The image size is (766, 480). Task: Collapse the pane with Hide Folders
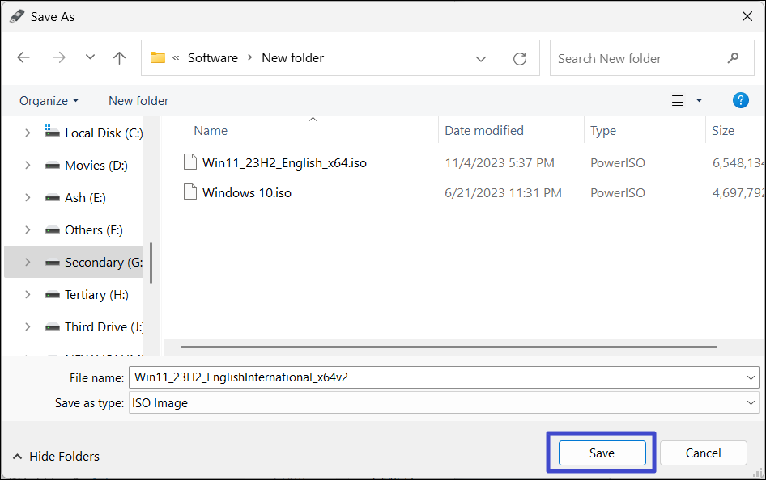56,456
